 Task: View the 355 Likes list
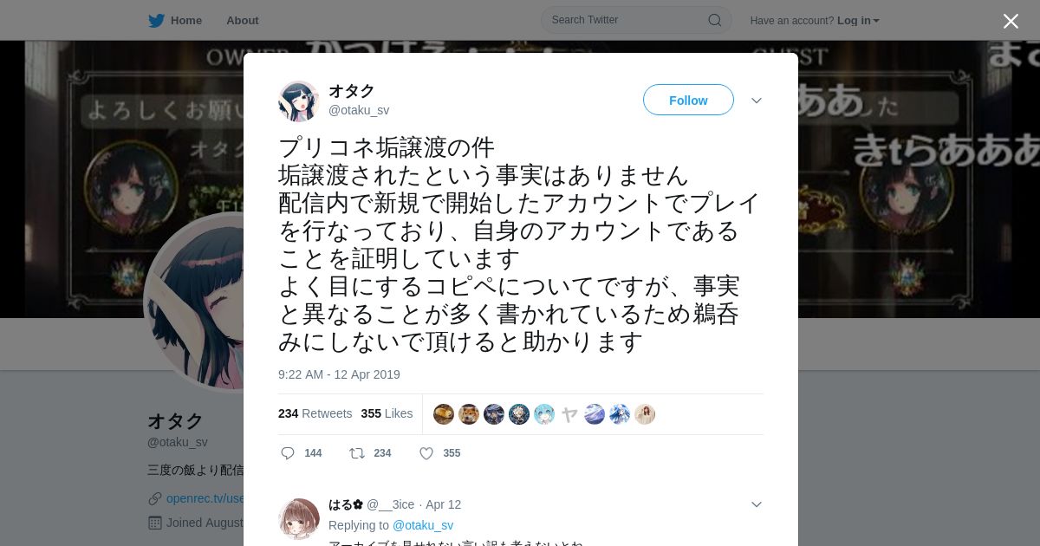click(x=387, y=413)
